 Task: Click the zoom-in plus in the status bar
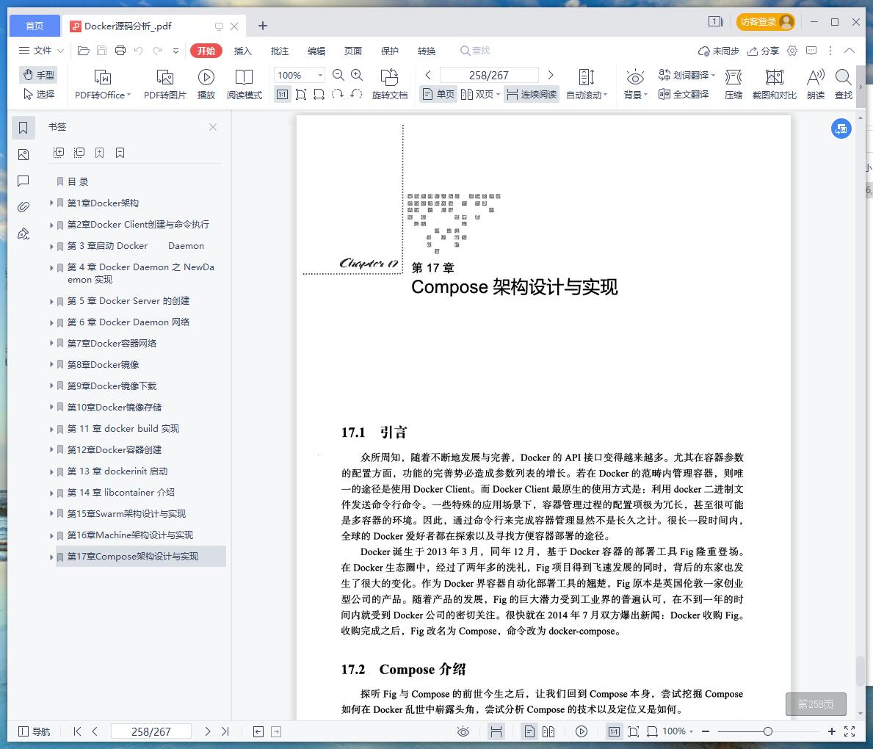832,731
